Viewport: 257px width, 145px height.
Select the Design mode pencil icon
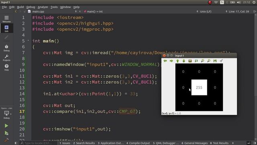coord(6,38)
